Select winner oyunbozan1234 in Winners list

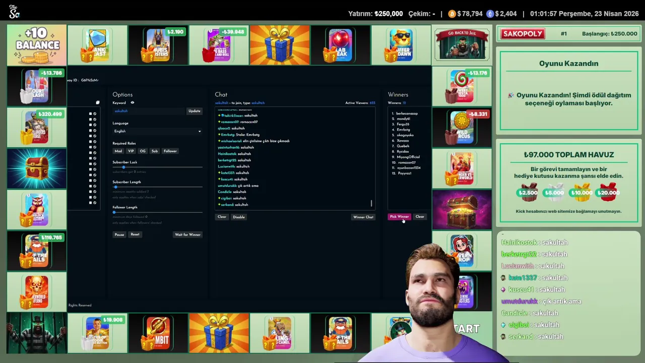coord(409,168)
